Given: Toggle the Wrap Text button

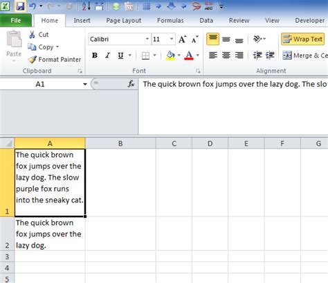Looking at the screenshot, I should (x=302, y=39).
